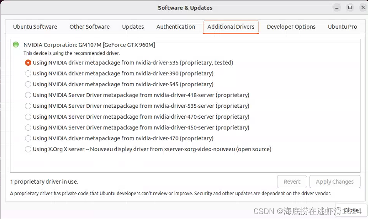Open the Developer Options tab
This screenshot has height=219, width=368.
pos(291,27)
